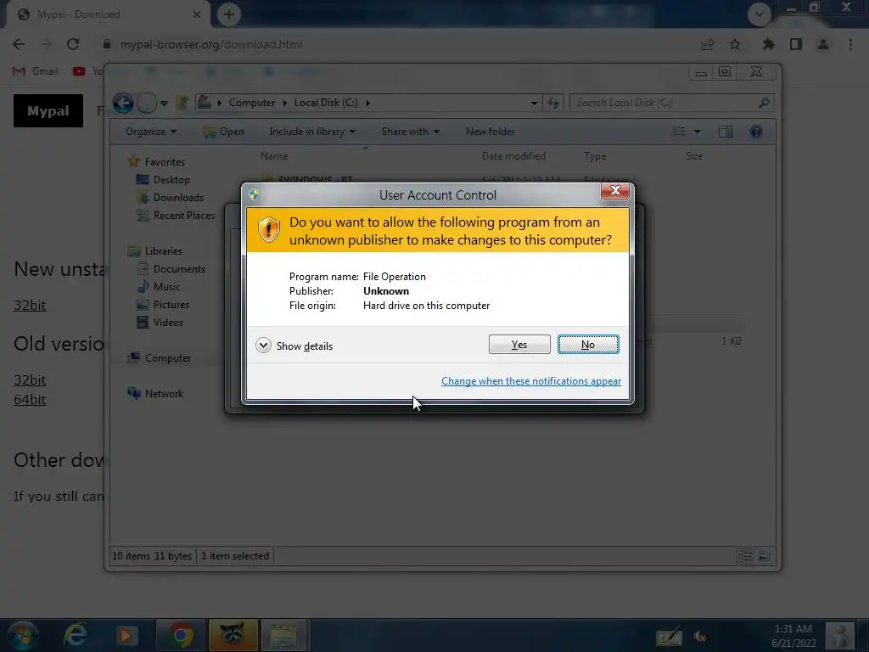Click Chrome reload page icon
This screenshot has width=869, height=652.
[73, 44]
